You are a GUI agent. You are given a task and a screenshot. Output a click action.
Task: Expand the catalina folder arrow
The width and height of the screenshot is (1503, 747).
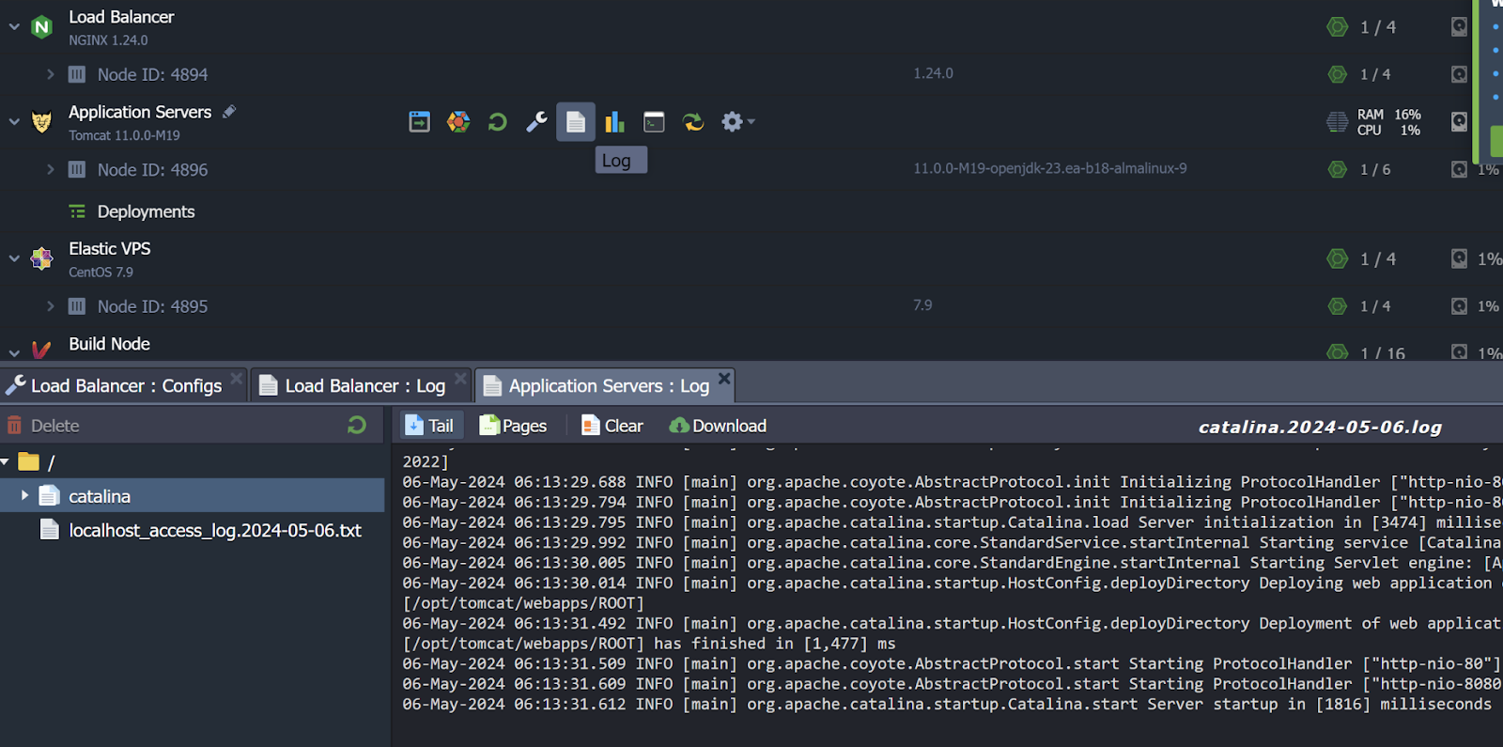pos(24,495)
